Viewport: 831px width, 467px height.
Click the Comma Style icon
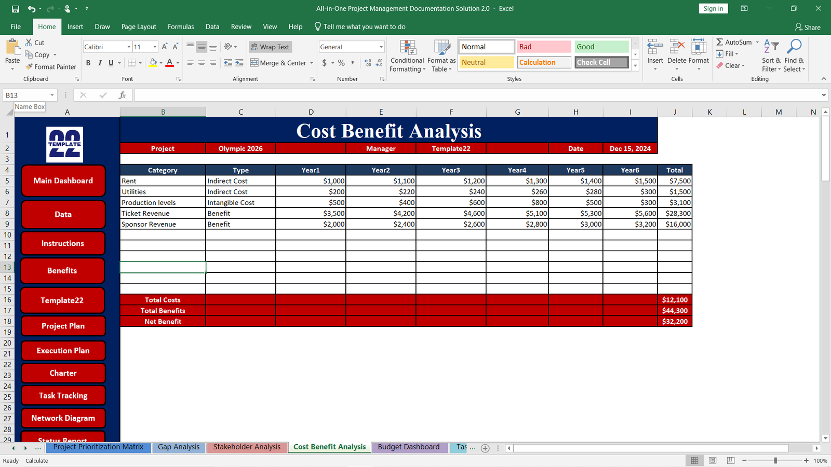[353, 63]
